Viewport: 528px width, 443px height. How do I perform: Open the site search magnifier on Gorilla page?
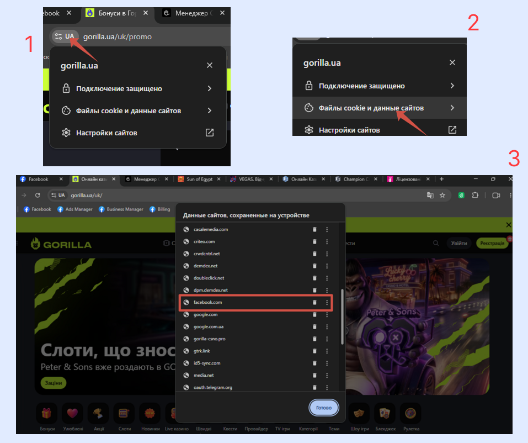tap(436, 243)
